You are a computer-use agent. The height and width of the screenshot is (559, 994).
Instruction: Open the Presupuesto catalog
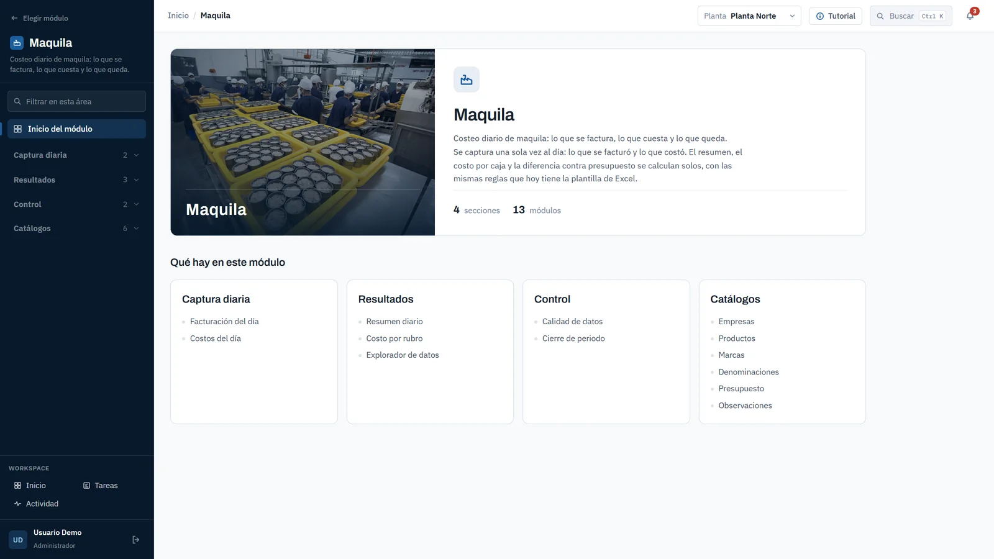click(741, 389)
